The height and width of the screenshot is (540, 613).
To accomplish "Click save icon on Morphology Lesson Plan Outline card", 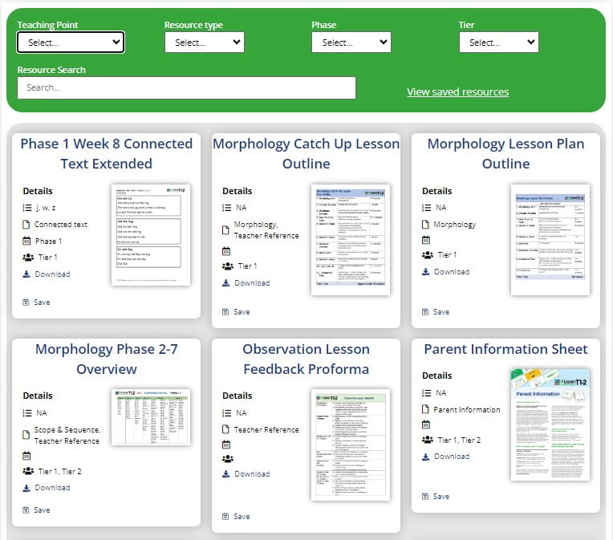I will [426, 312].
